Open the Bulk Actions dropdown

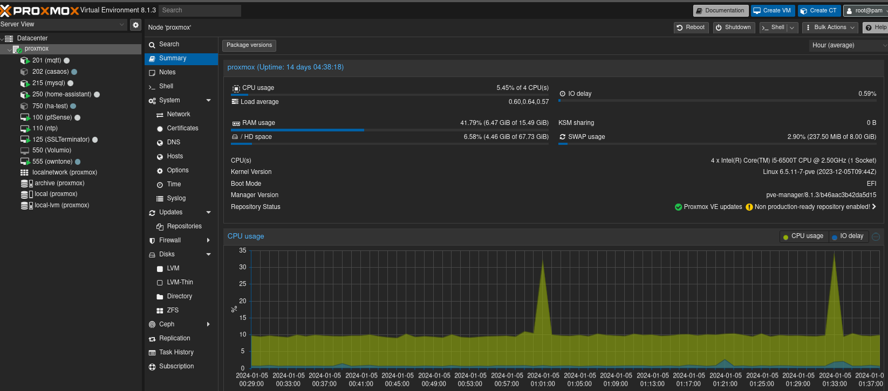(x=830, y=27)
